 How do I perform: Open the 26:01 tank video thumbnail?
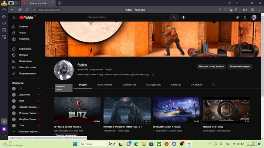click(177, 110)
